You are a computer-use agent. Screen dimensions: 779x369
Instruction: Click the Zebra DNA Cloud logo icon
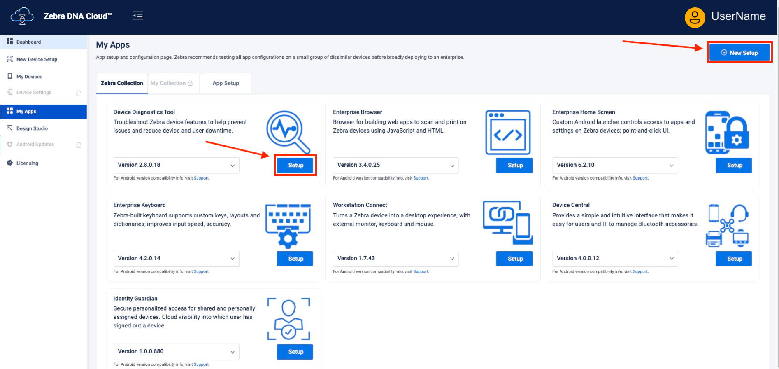[22, 16]
